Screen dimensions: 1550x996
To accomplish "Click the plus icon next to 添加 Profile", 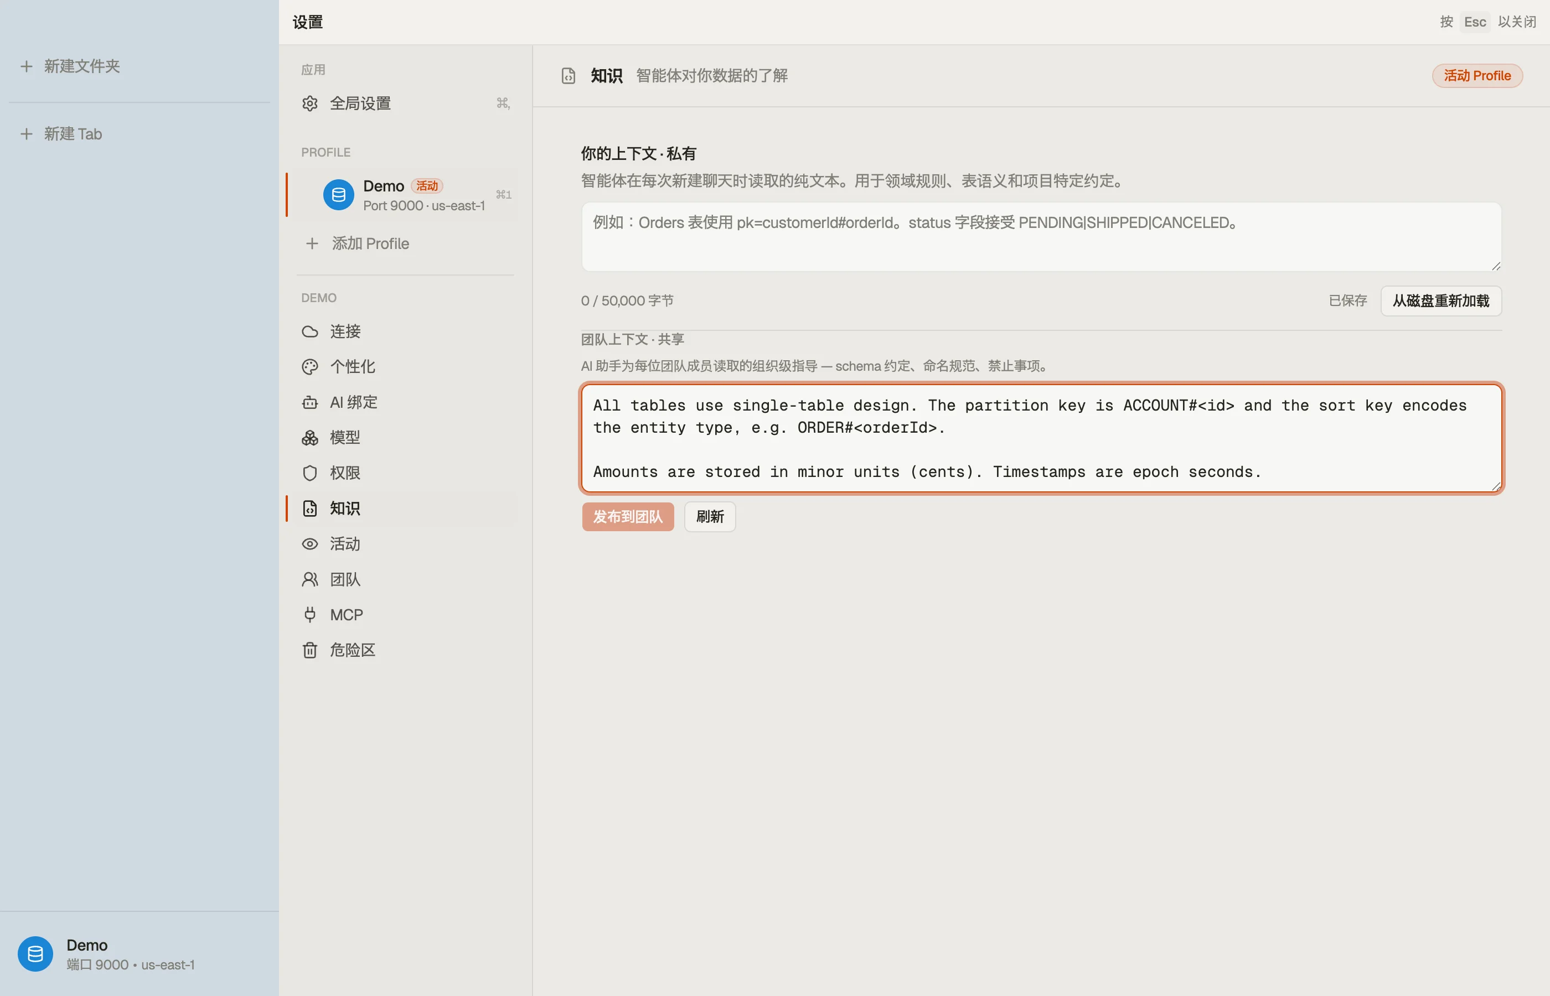I will (312, 244).
